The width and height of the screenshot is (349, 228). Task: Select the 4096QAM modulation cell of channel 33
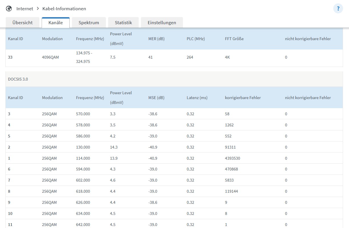(51, 57)
